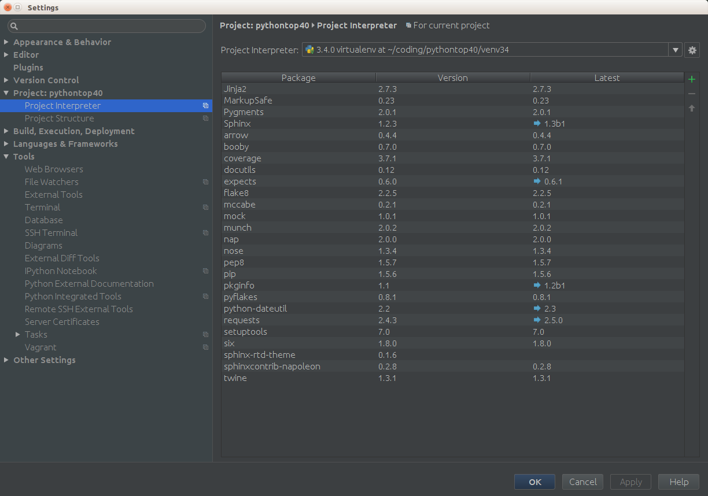Click the Help button

679,482
